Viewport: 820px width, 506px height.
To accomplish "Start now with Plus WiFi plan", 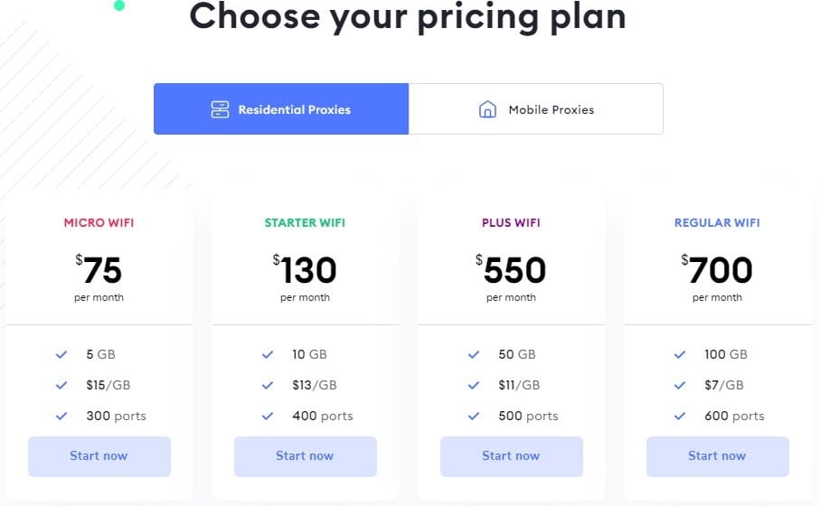I will point(512,456).
